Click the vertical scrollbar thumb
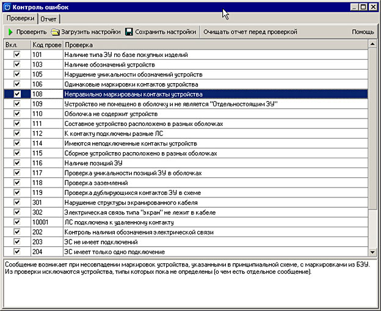This screenshot has width=381, height=311. [x=372, y=128]
